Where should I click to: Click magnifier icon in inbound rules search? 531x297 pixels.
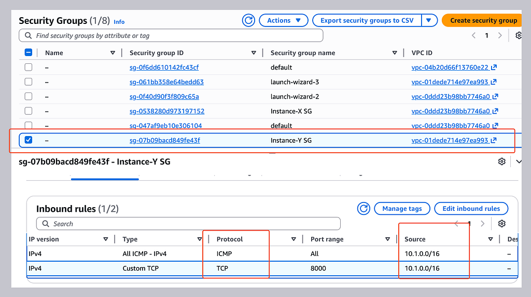46,224
